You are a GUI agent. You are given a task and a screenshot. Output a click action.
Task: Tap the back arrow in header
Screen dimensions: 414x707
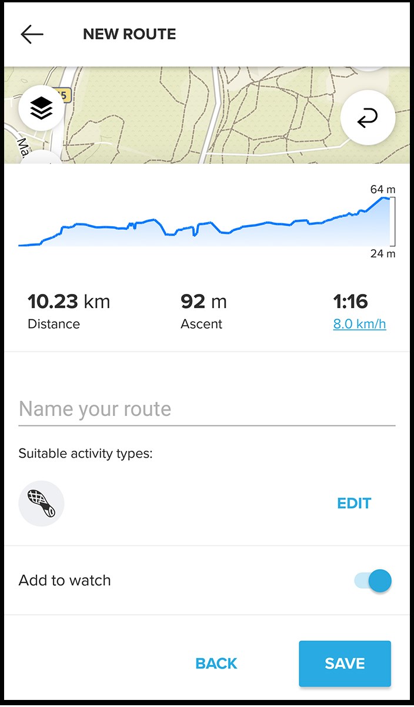coord(32,34)
